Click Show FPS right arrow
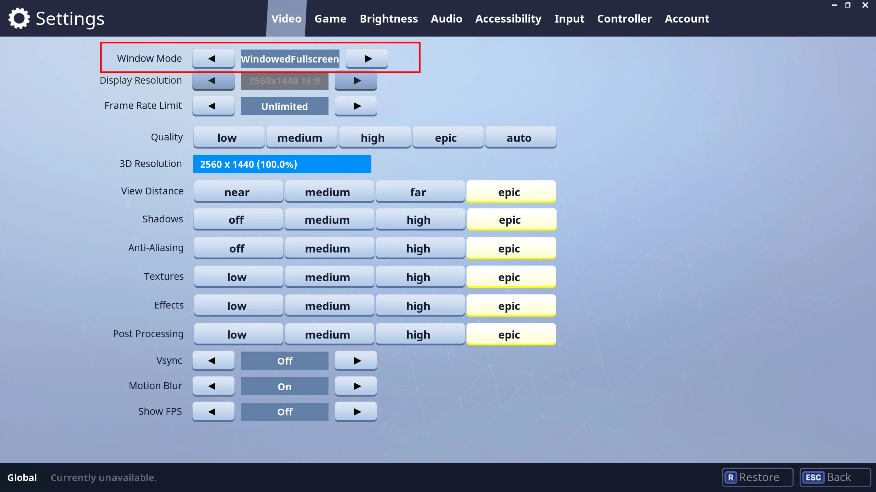 click(356, 411)
